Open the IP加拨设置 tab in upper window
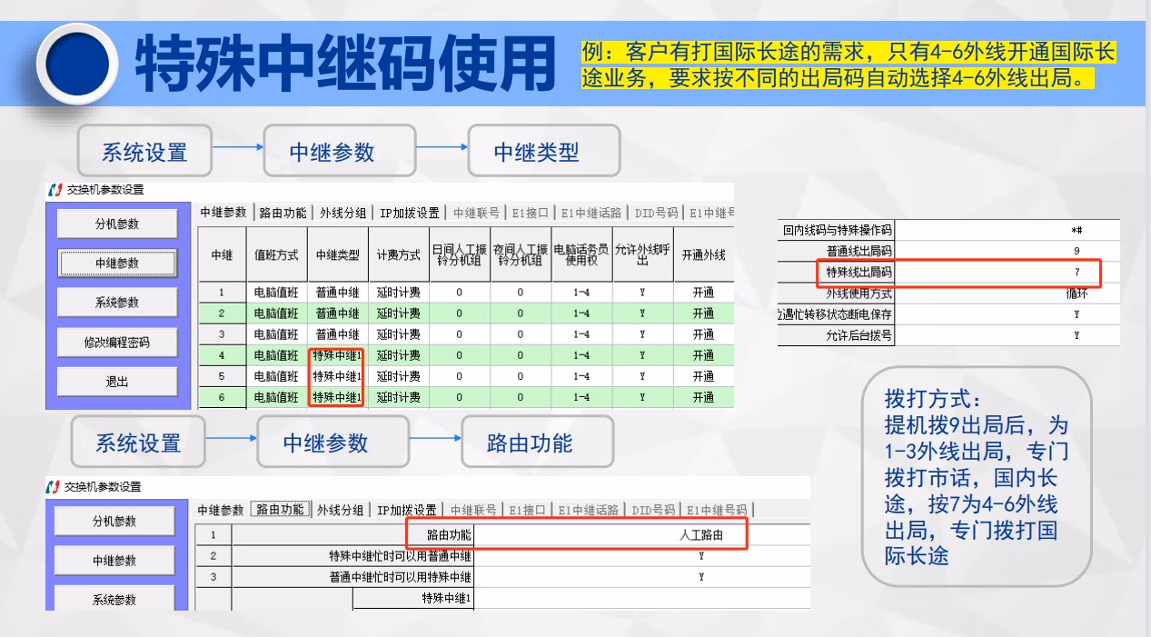The width and height of the screenshot is (1151, 637). (x=409, y=213)
